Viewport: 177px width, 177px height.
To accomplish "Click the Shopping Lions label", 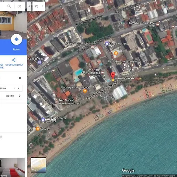I will click(118, 44).
